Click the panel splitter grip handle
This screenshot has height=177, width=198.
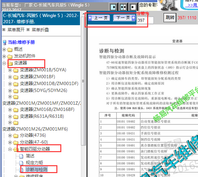(x=83, y=81)
